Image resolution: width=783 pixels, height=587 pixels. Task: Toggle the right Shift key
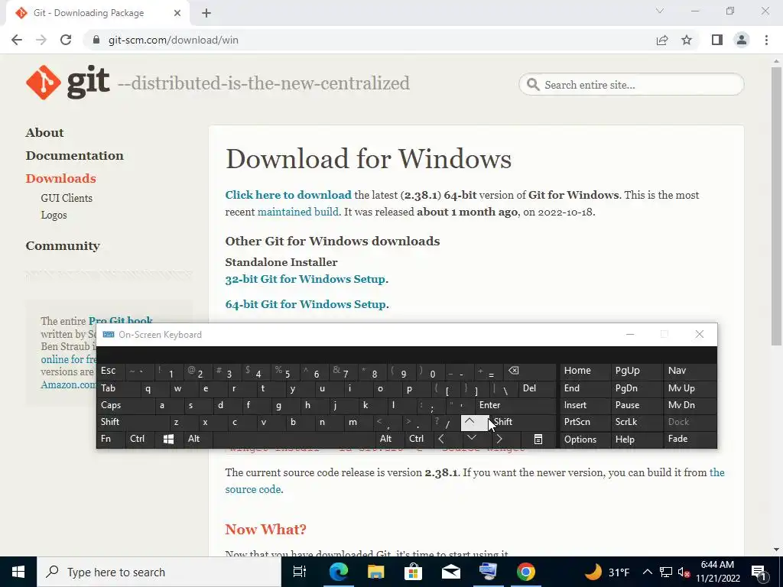click(523, 422)
